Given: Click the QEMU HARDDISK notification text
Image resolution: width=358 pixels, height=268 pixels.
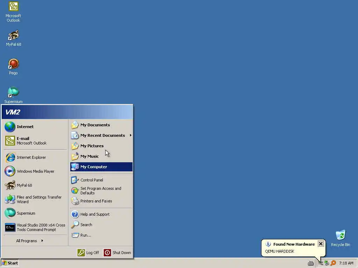Looking at the screenshot, I should pos(279,251).
